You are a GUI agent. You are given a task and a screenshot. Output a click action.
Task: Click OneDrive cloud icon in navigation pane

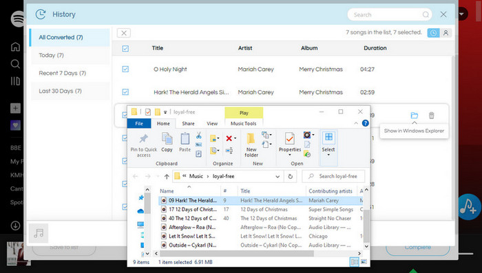pyautogui.click(x=140, y=211)
